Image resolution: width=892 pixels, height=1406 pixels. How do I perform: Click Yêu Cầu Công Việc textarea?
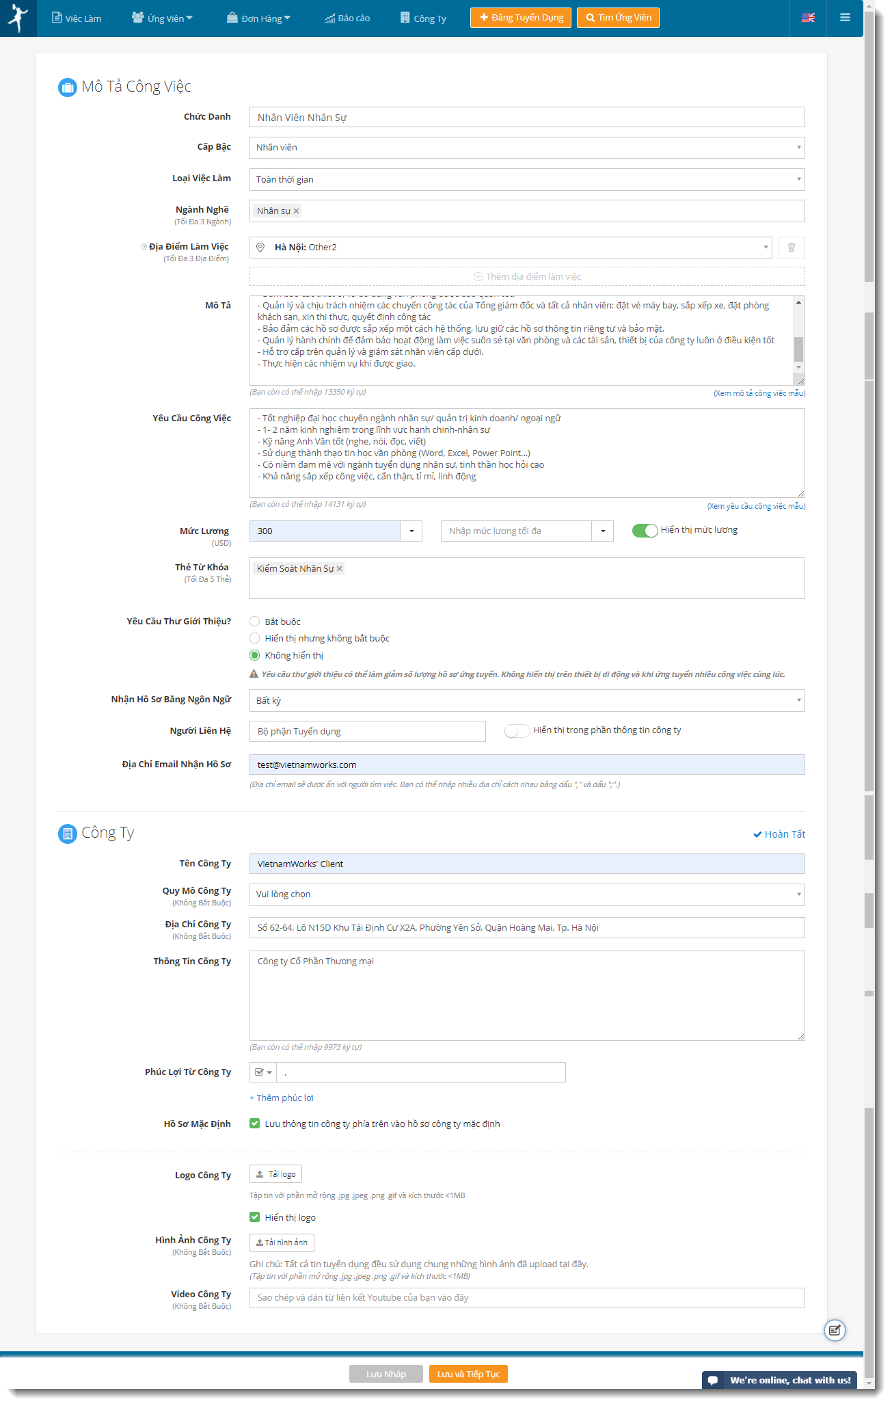(x=527, y=453)
